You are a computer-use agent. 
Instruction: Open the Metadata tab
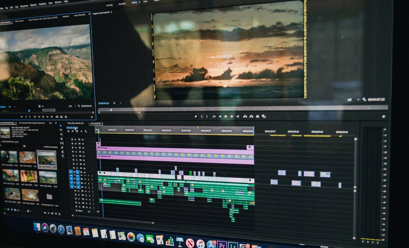click(x=66, y=16)
